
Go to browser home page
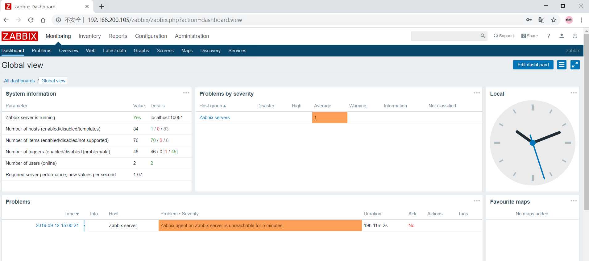pos(43,20)
